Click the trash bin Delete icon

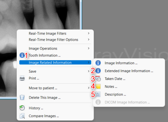coord(22,97)
